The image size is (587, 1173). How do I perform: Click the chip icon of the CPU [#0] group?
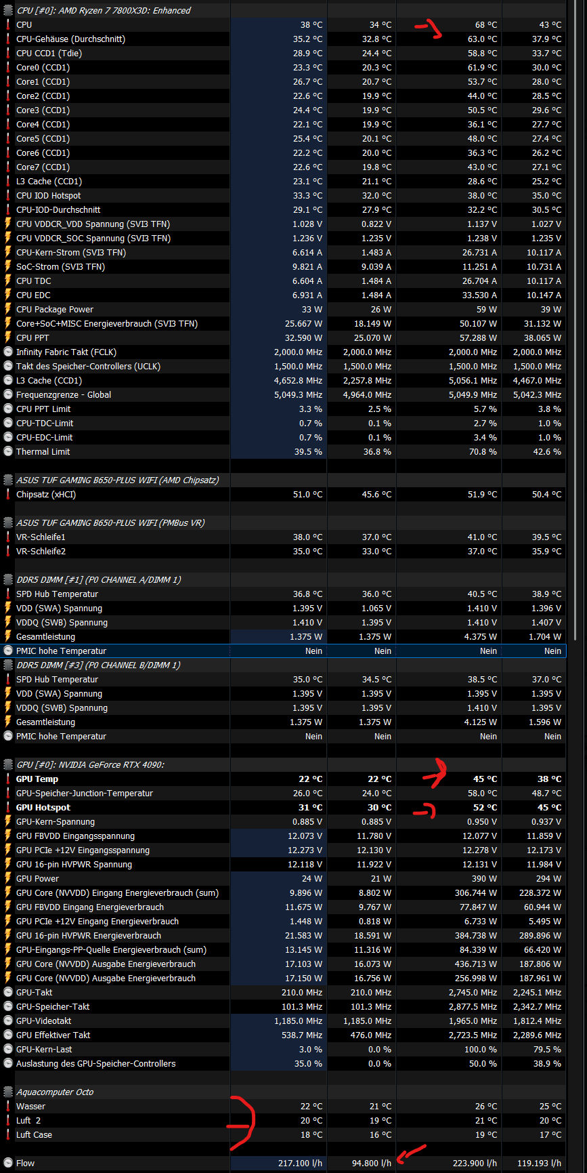8,11
